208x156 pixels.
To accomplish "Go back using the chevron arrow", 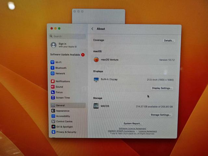I will [x=92, y=29].
